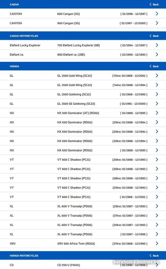Click the chevron for 750 Elefant Lucky Explorer
166x269 pixels.
[157, 45]
